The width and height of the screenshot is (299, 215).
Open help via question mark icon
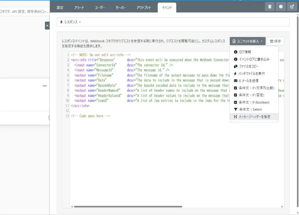click(281, 7)
